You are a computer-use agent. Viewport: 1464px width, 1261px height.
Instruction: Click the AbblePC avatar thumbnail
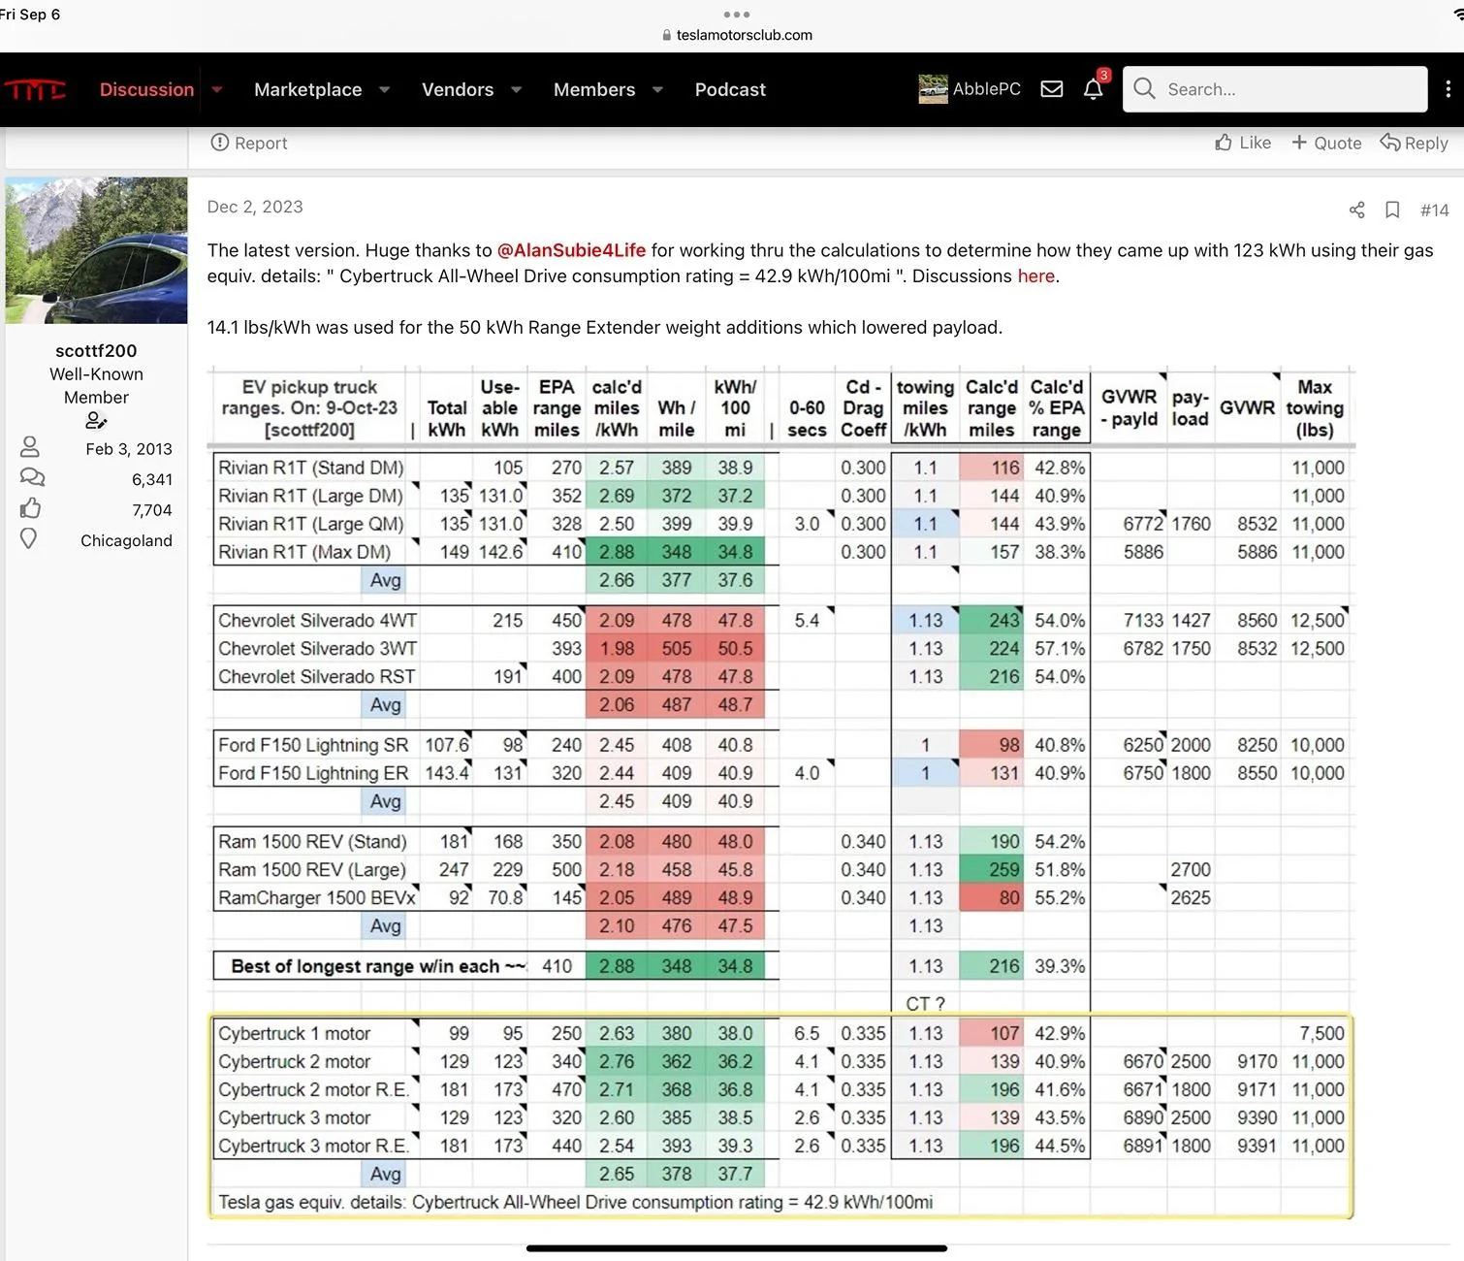click(x=933, y=89)
